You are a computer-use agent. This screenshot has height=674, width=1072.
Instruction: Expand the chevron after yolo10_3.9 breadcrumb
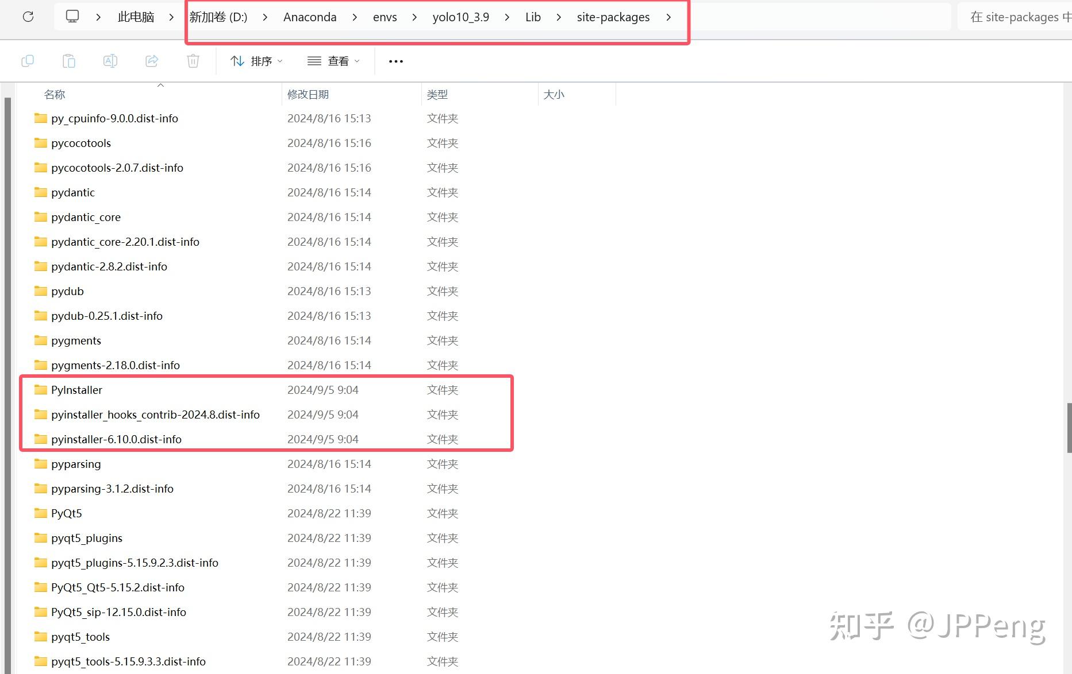pyautogui.click(x=507, y=17)
